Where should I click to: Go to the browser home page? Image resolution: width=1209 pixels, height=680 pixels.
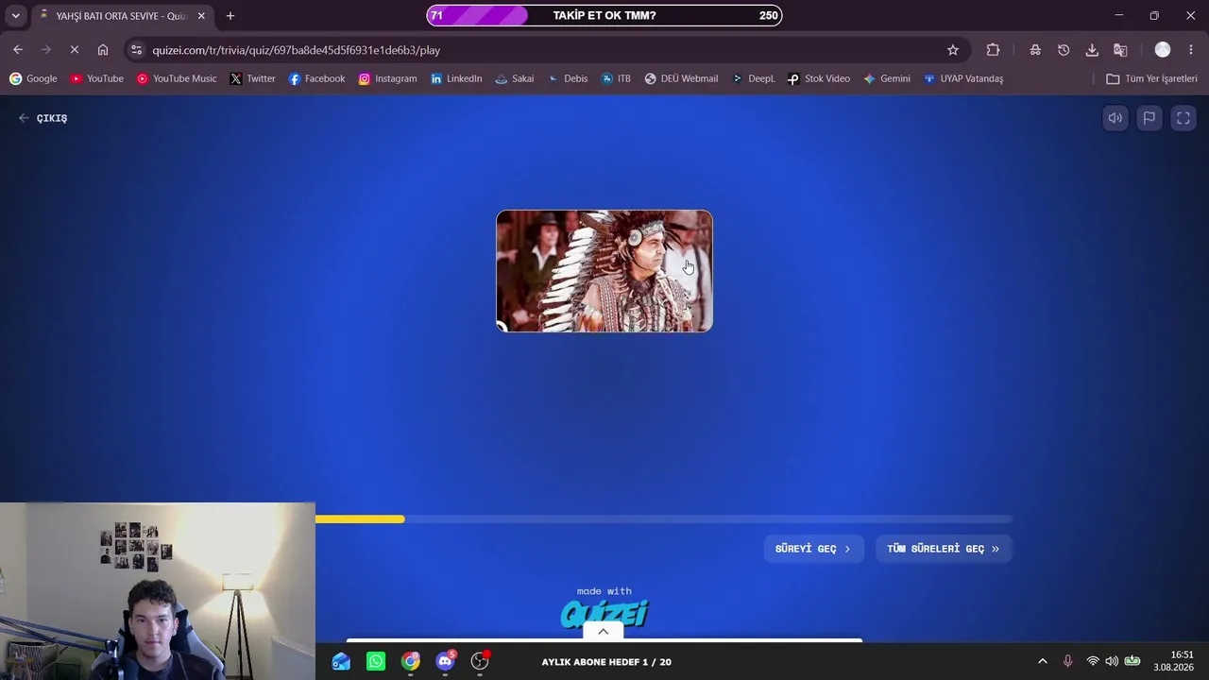point(103,50)
